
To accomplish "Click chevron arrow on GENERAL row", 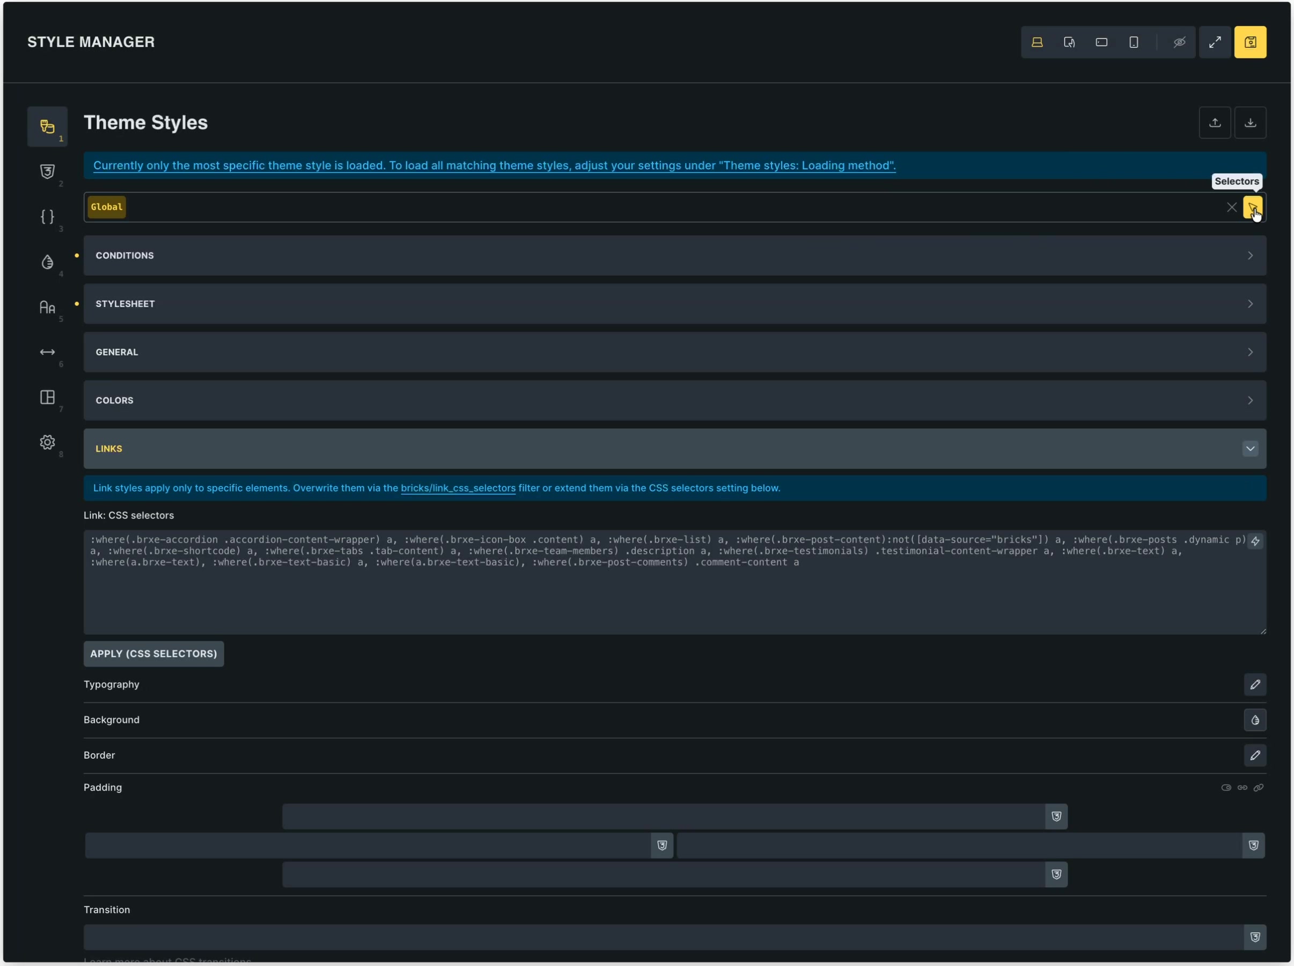I will coord(1251,352).
